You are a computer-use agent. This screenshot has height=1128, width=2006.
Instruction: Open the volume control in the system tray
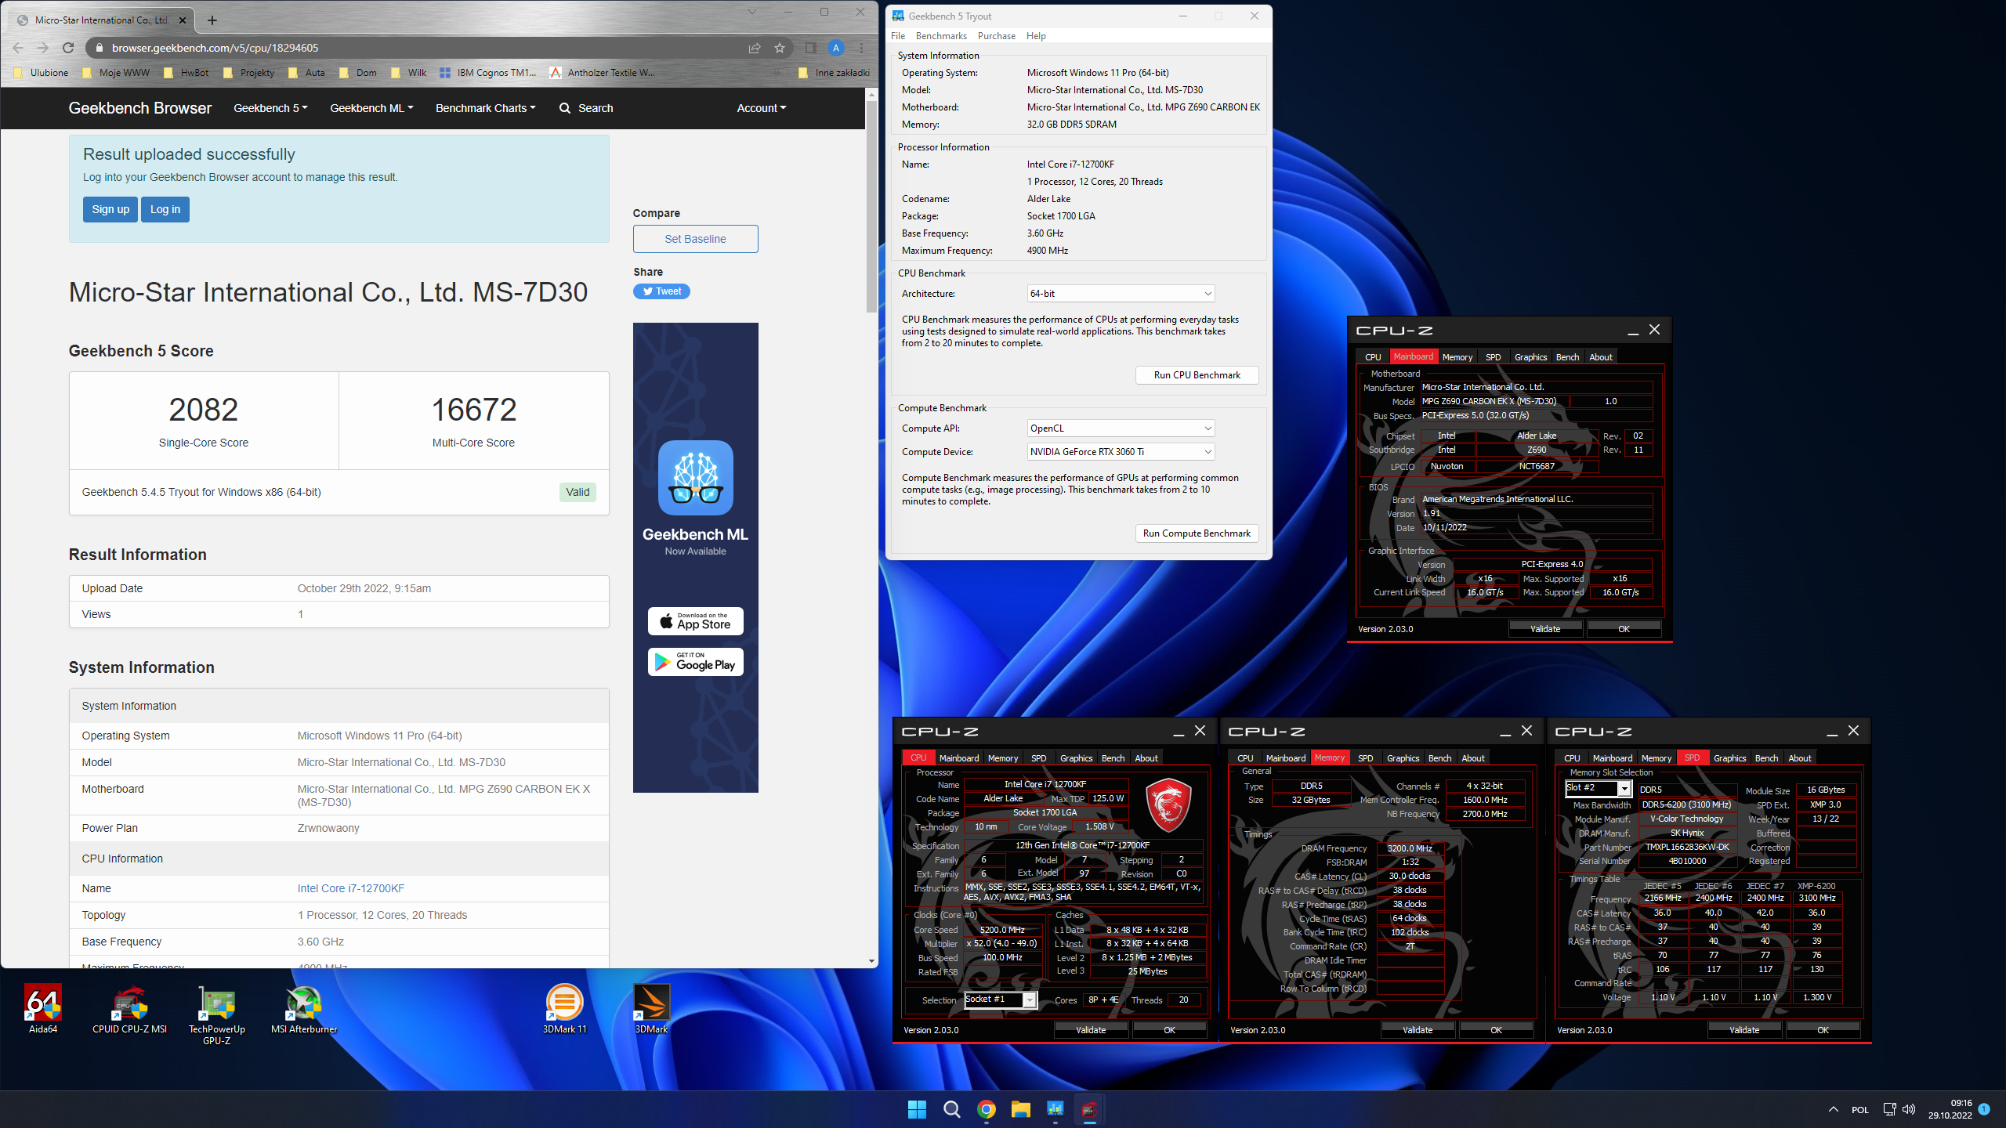(x=1909, y=1109)
